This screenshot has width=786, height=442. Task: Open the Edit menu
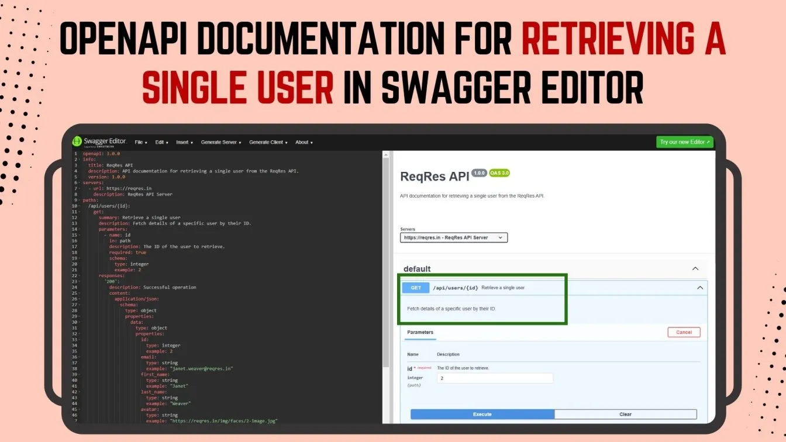coord(161,142)
